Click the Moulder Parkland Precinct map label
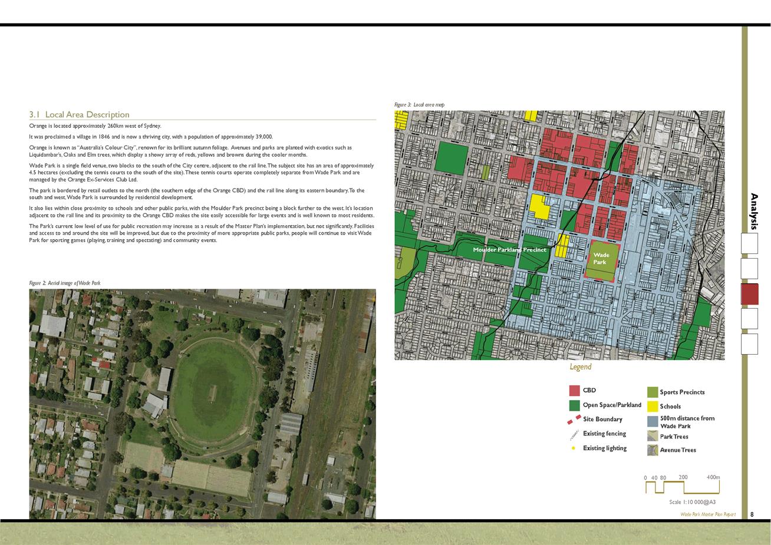Image resolution: width=771 pixels, height=545 pixels. coord(509,250)
